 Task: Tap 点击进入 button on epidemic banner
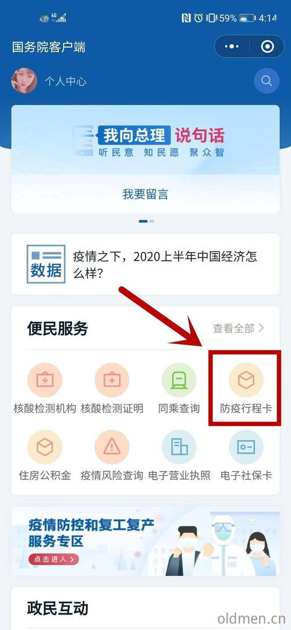pyautogui.click(x=54, y=559)
